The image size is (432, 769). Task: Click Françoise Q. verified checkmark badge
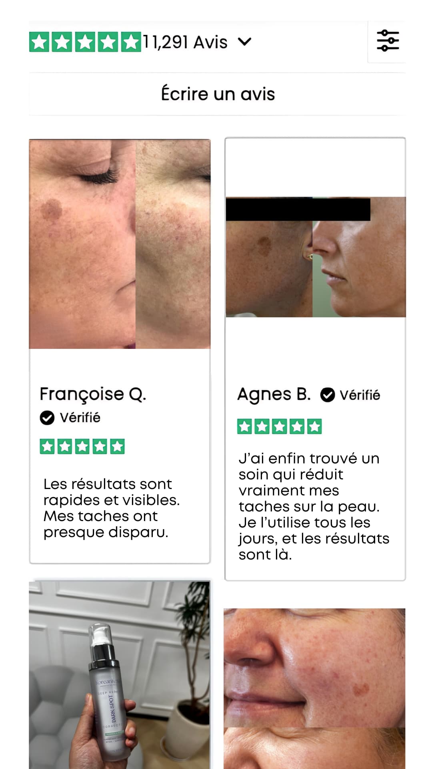click(x=47, y=418)
